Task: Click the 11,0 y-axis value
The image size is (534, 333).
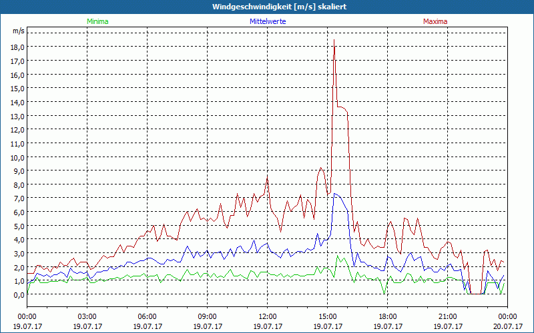Action: 19,144
